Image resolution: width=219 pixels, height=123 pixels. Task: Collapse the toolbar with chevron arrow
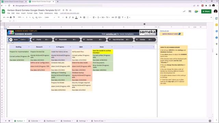click(x=211, y=17)
